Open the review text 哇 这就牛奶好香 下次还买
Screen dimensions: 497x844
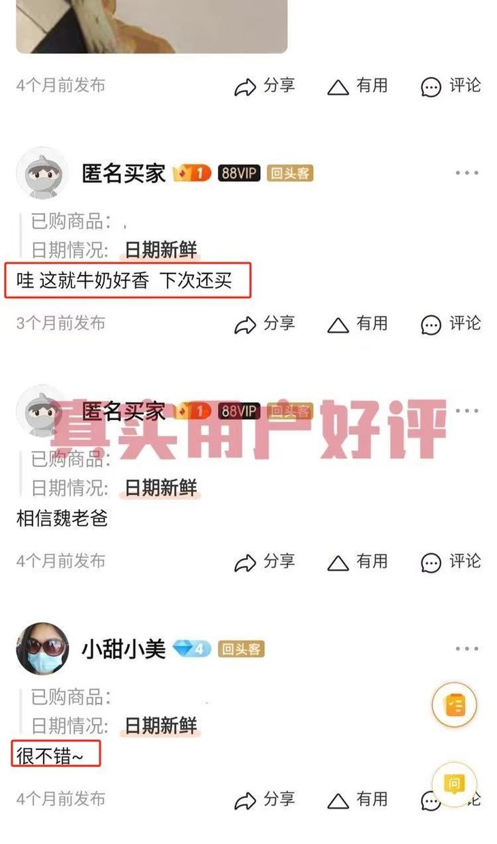click(124, 280)
